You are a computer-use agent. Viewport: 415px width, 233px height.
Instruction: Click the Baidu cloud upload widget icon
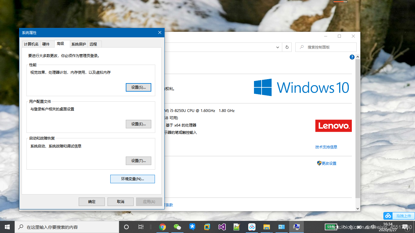[388, 216]
